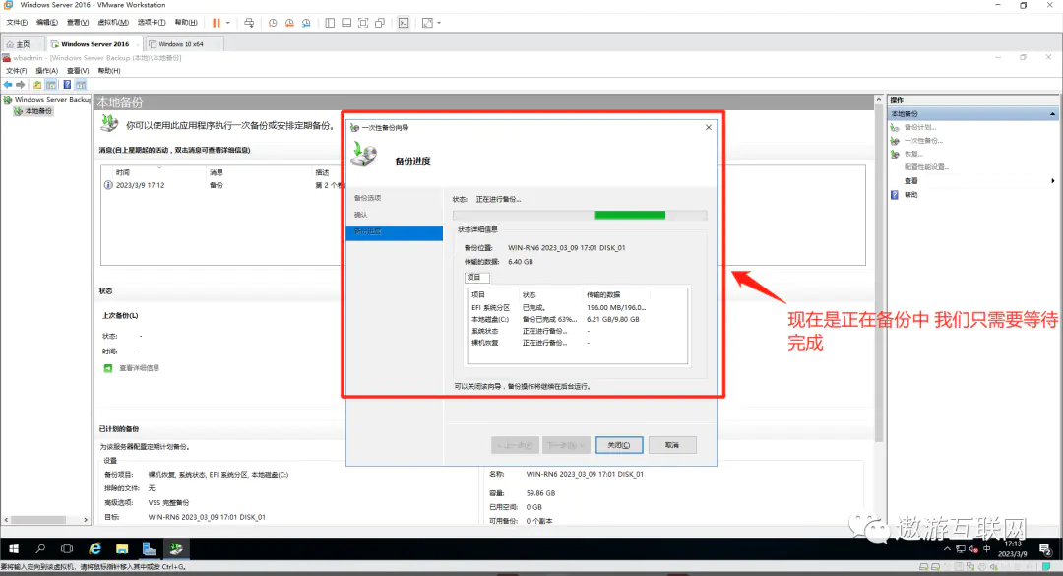Toggle show/hide console tree icon
The width and height of the screenshot is (1063, 576).
[51, 85]
